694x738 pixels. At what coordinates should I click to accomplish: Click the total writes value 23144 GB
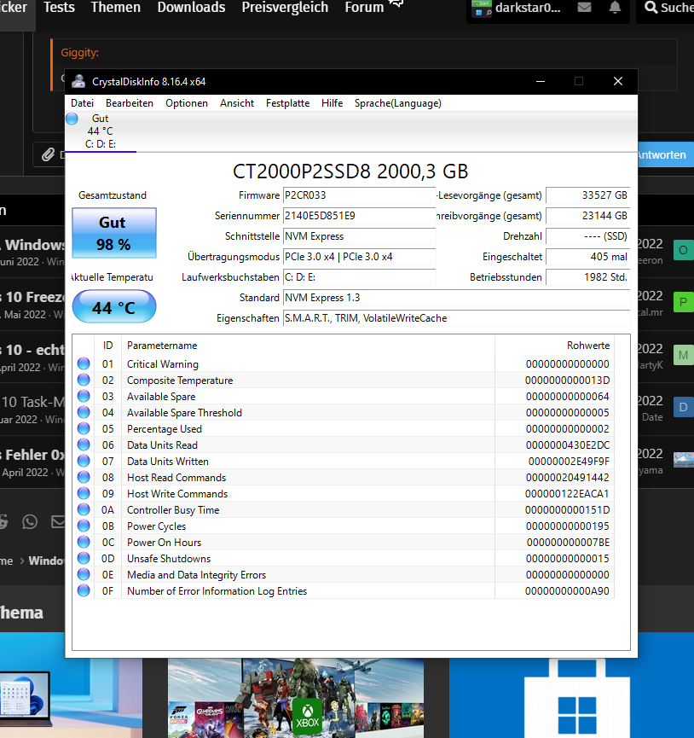click(x=587, y=216)
